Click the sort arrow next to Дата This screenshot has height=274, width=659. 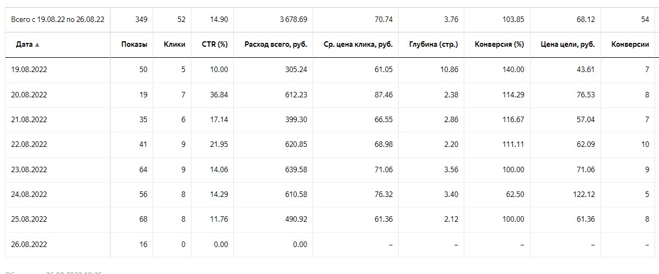(37, 45)
